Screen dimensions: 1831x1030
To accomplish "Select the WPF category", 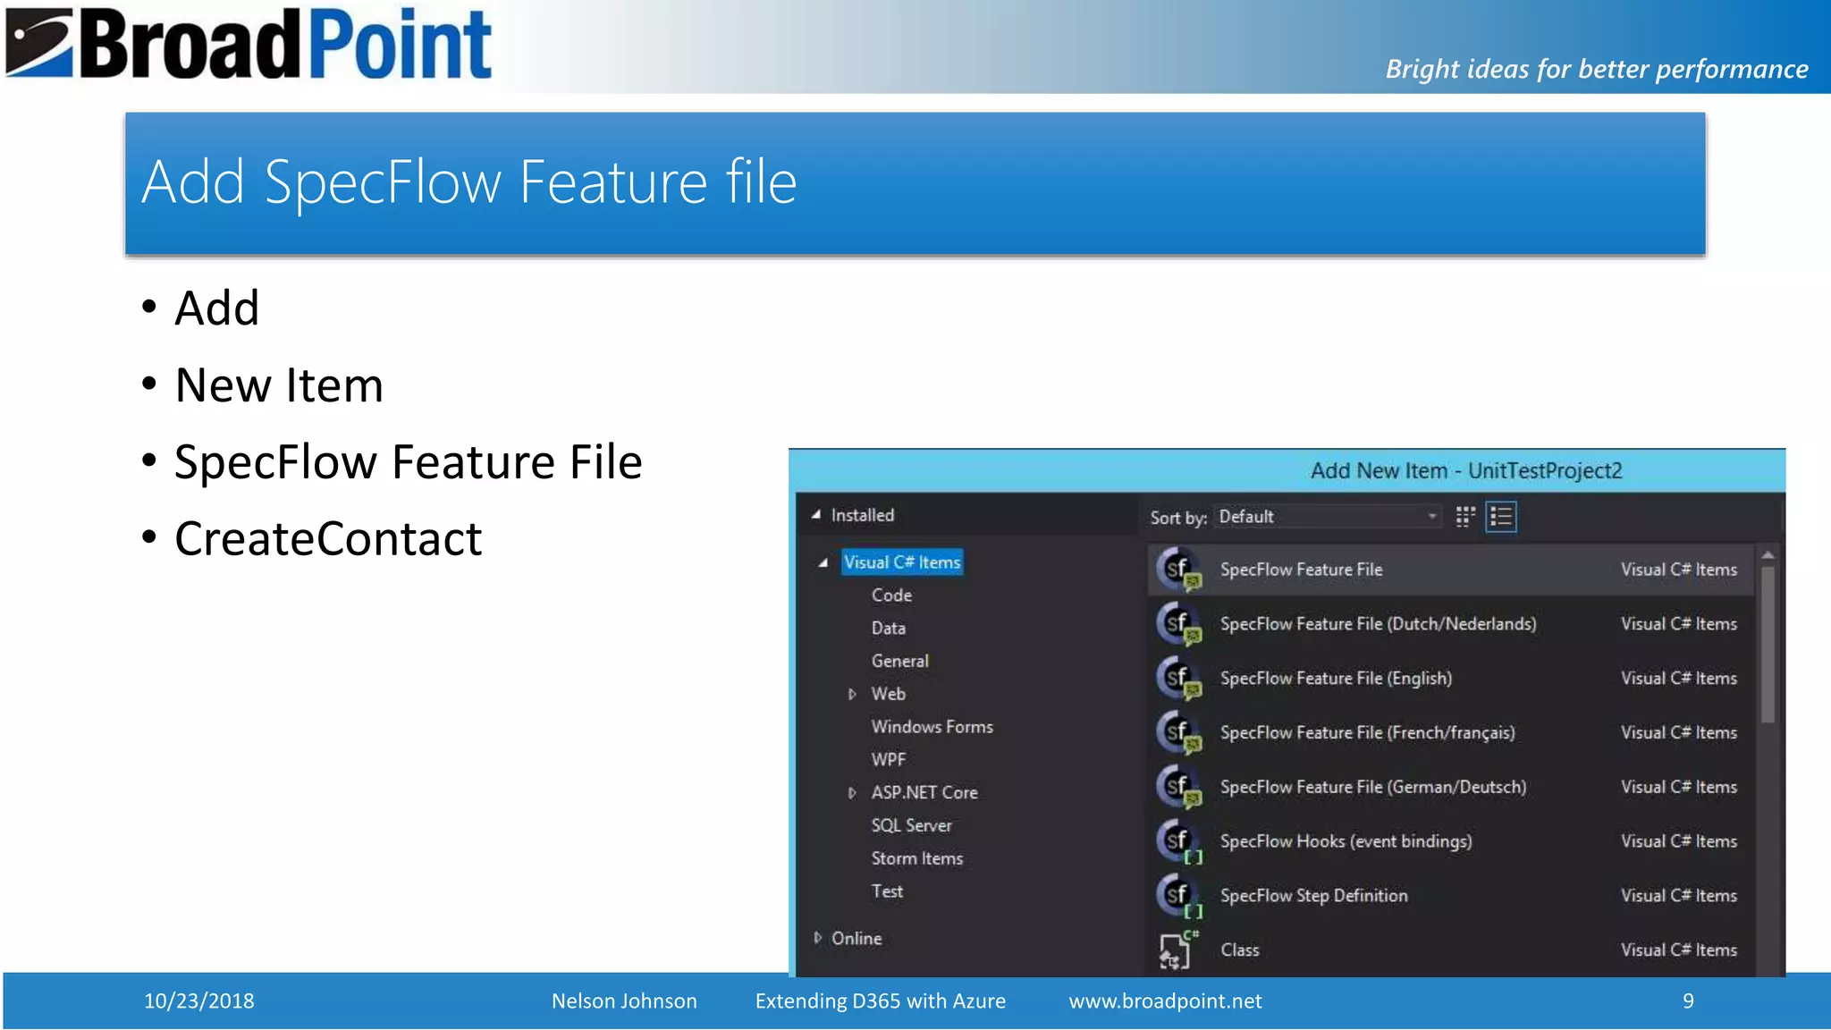I will click(889, 760).
